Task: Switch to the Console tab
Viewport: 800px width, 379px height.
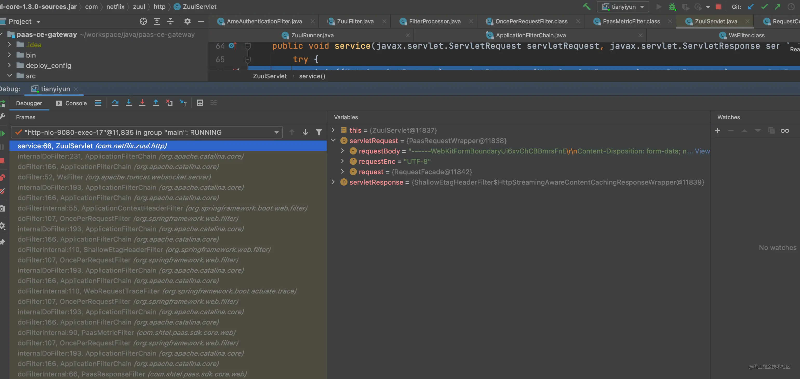Action: (x=71, y=103)
